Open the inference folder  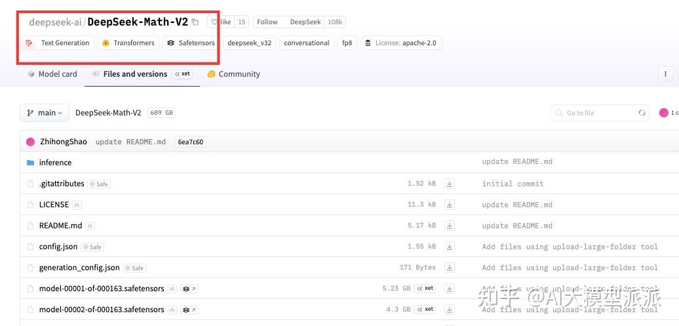pyautogui.click(x=56, y=163)
